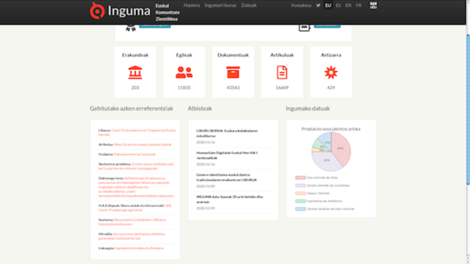Open the Dokumentuak archive box icon
Viewport: 470px width, 264px height.
coord(233,72)
